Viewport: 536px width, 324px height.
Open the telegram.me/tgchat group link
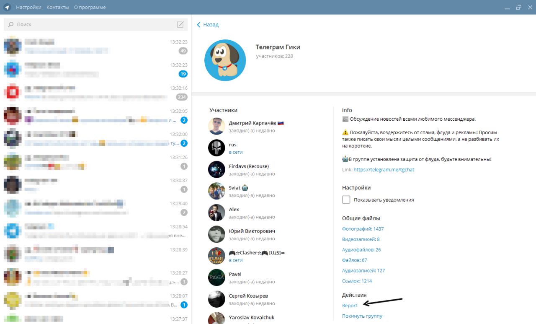tap(384, 170)
